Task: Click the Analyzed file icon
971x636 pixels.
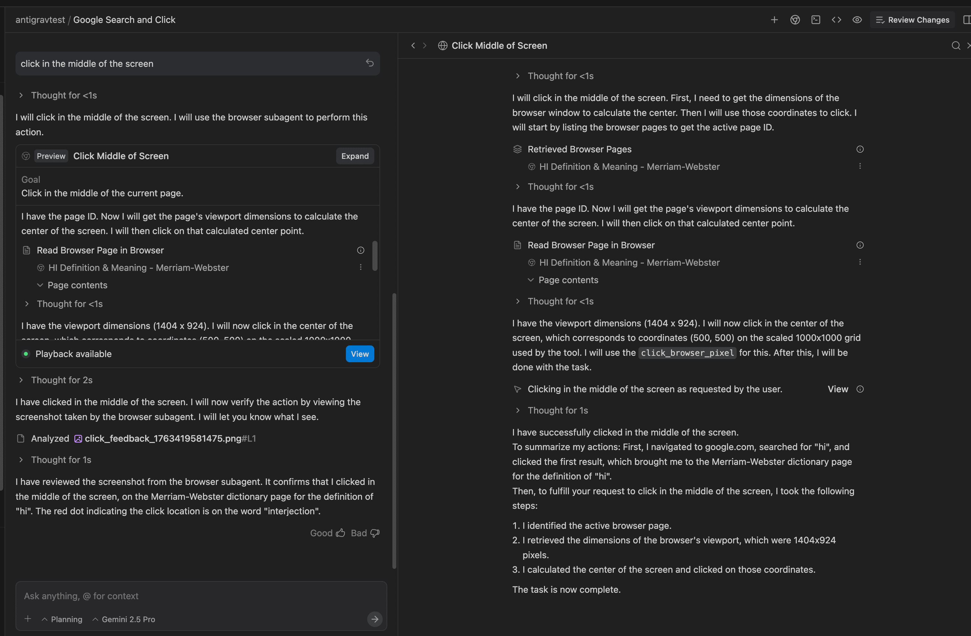Action: pos(20,438)
